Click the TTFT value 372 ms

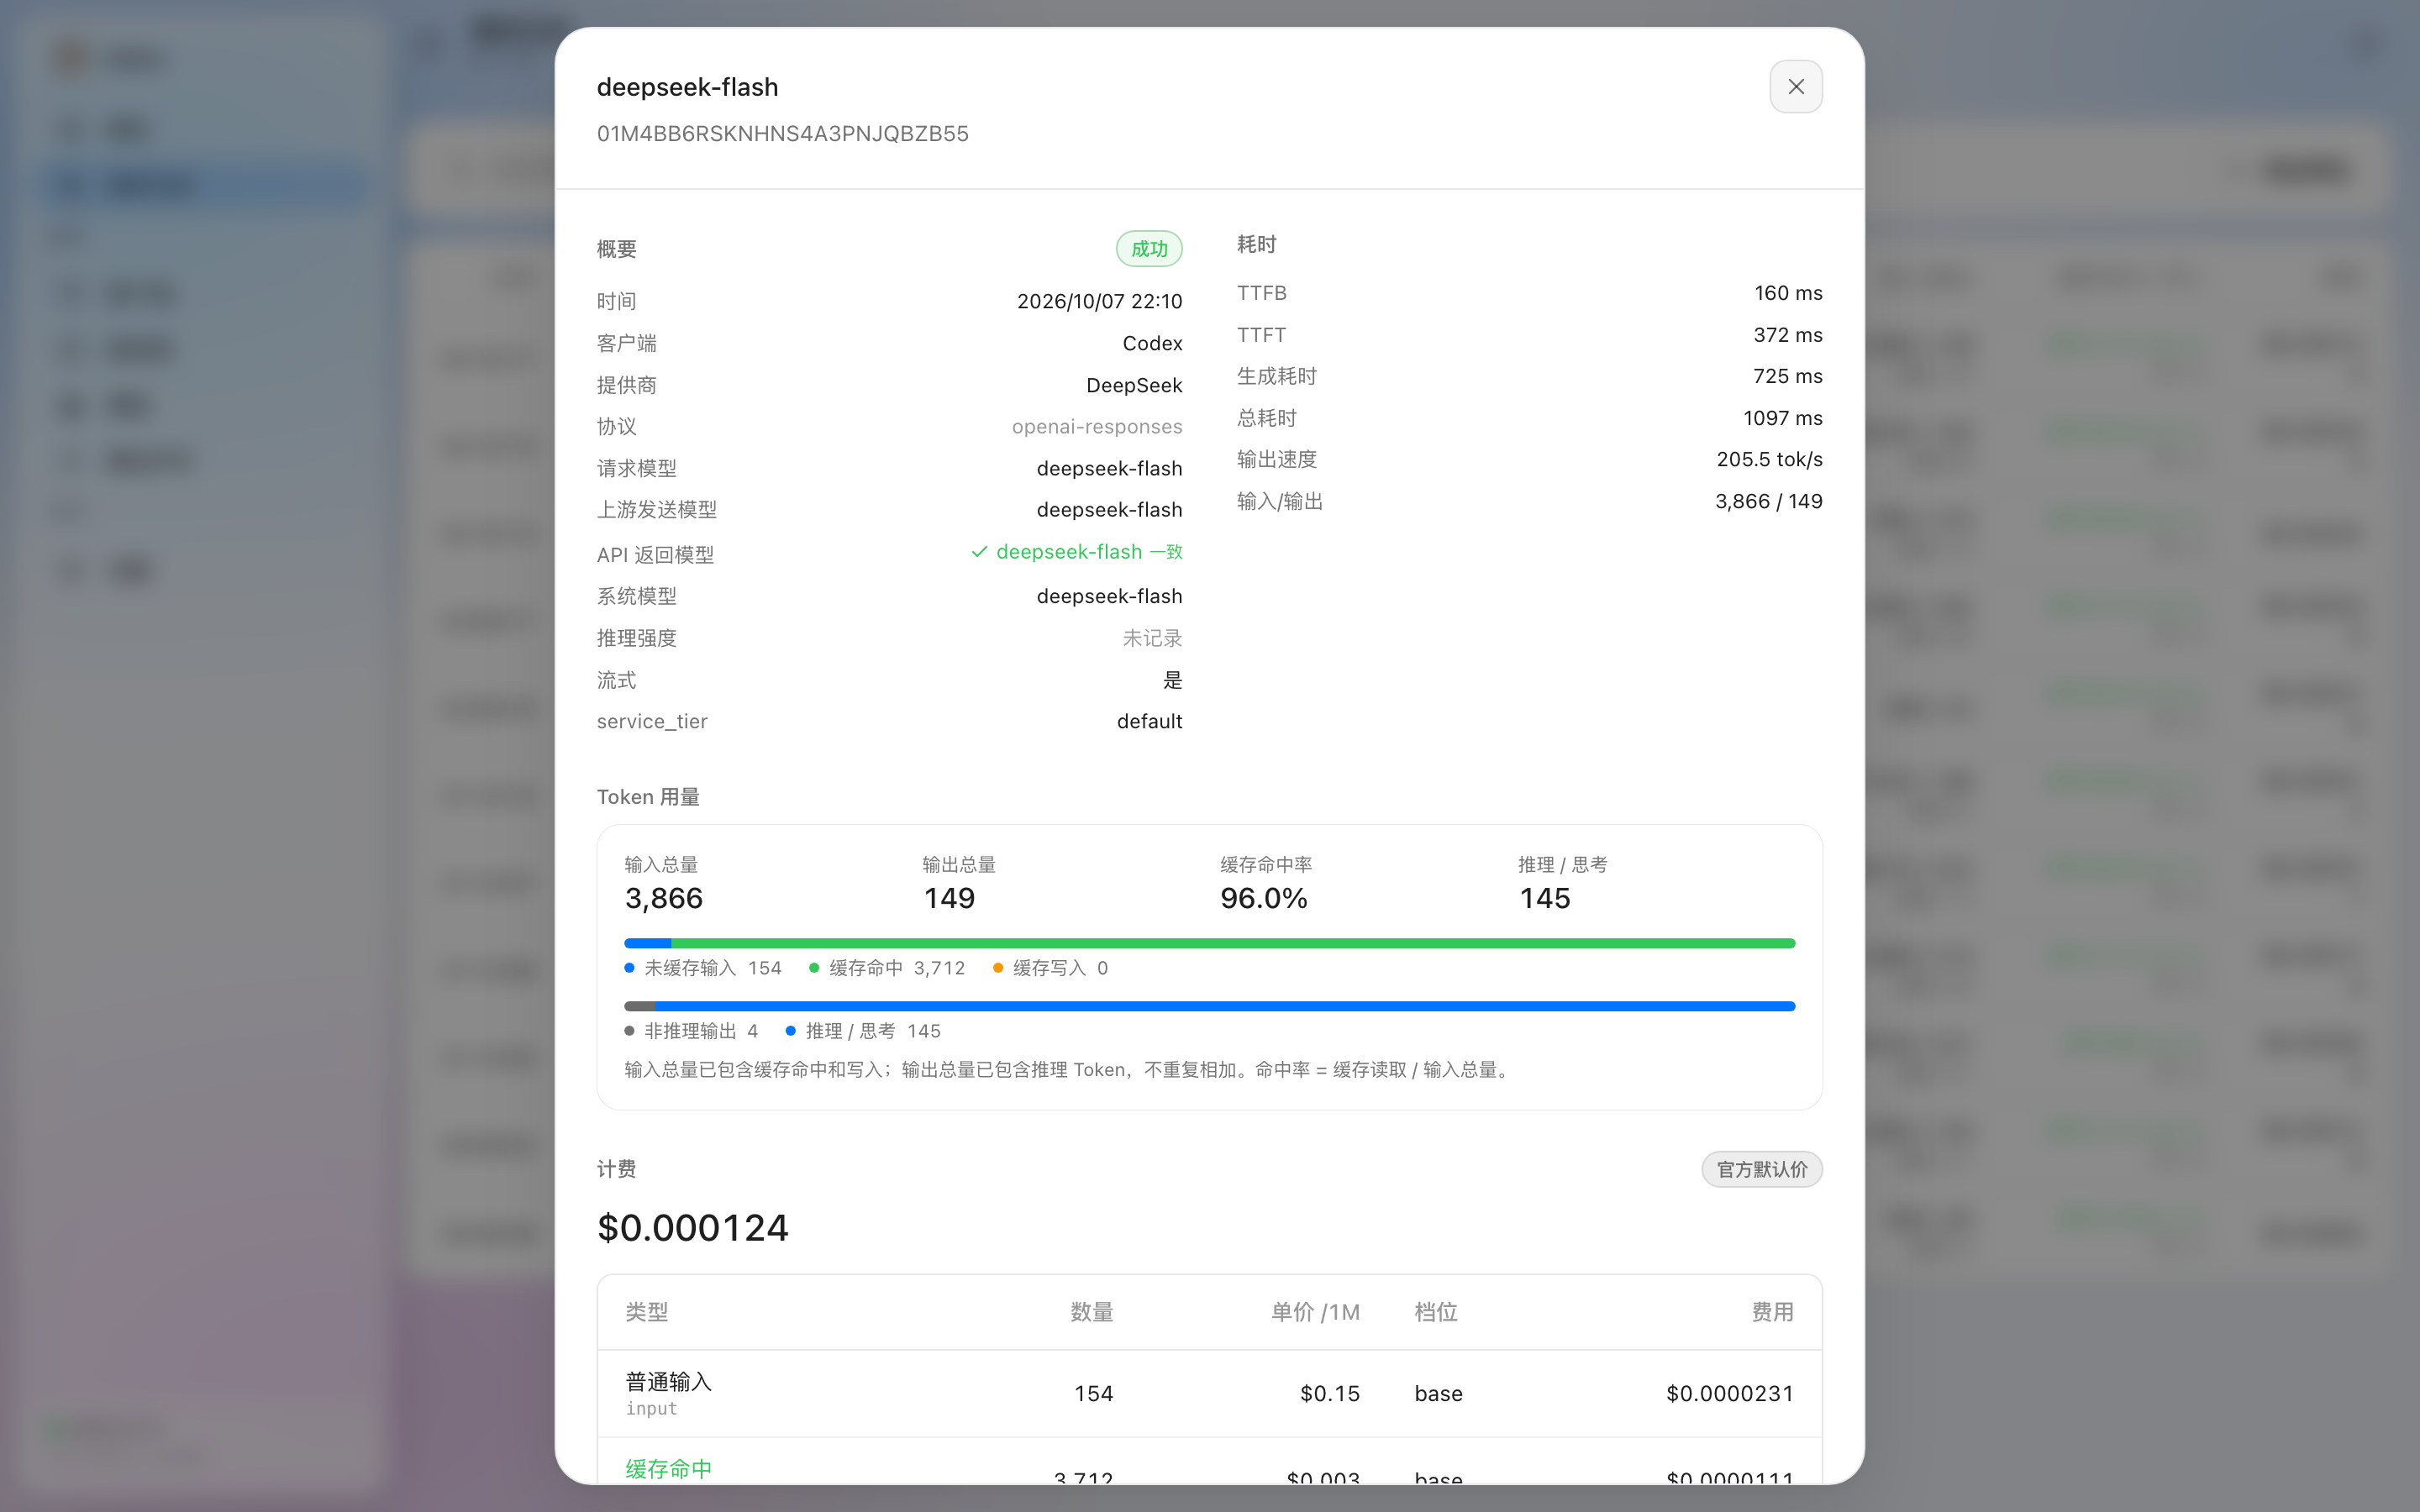1788,335
